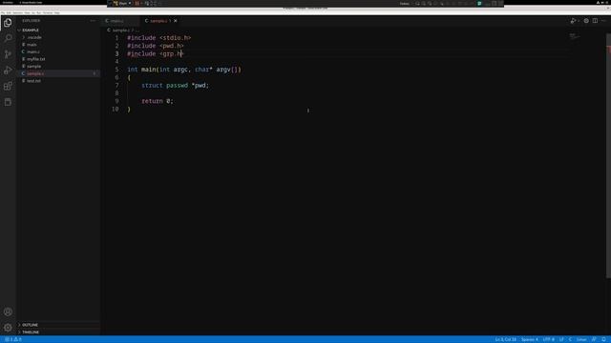Expand the .vscode folder

click(x=34, y=37)
